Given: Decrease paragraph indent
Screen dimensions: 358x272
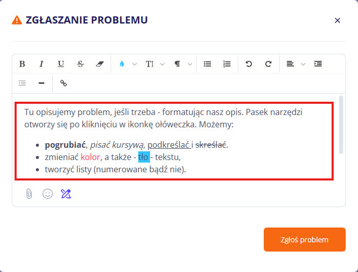Looking at the screenshot, I should pos(22,83).
